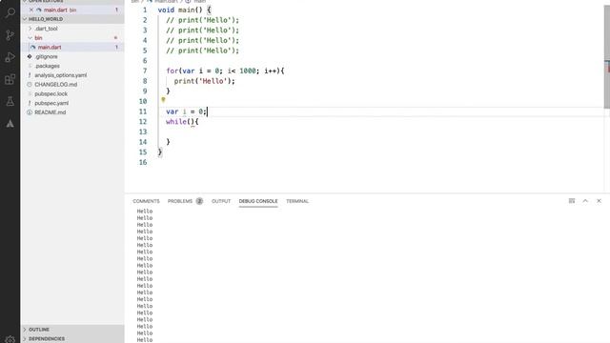Click the for loop line with 1000

[225, 71]
